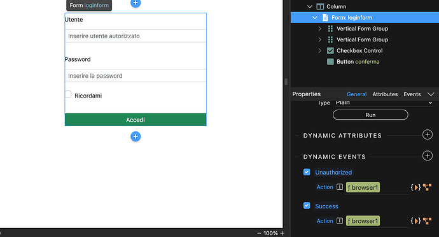Screen dimensions: 439x237
Task: Collapse the Dynamic Events section
Action: (296, 157)
